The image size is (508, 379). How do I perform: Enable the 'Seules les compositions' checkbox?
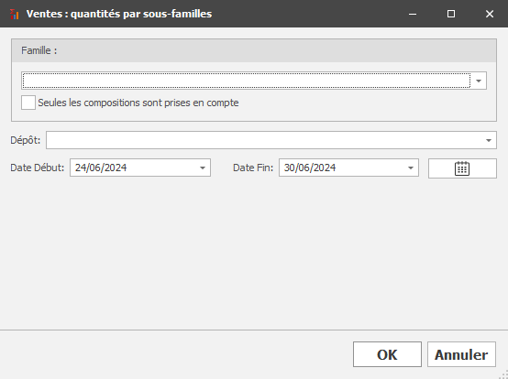[28, 103]
